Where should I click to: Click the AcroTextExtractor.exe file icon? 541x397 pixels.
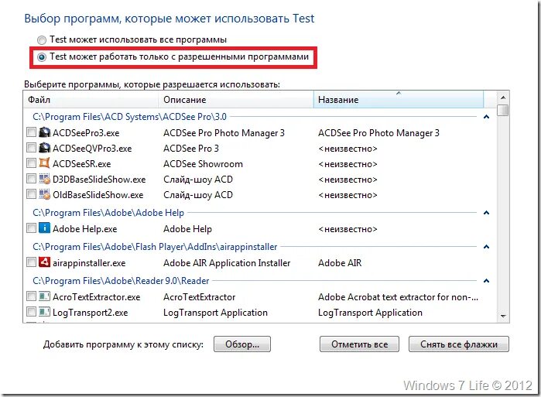click(x=44, y=297)
